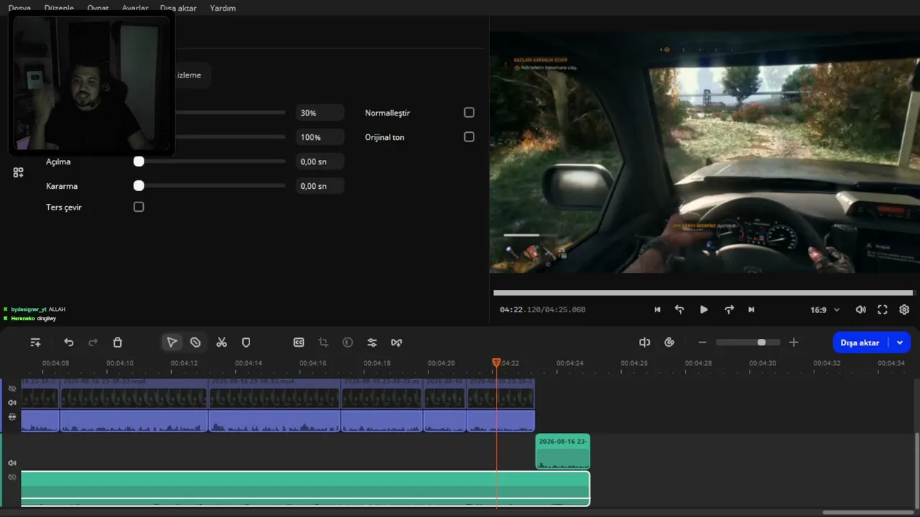Open the Oynat menu
This screenshot has height=517, width=920.
tap(98, 8)
